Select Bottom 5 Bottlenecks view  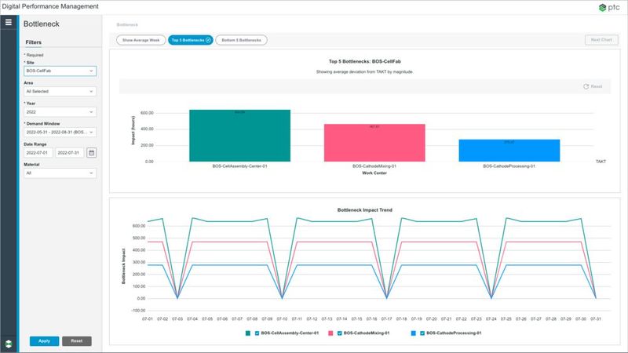(x=241, y=39)
